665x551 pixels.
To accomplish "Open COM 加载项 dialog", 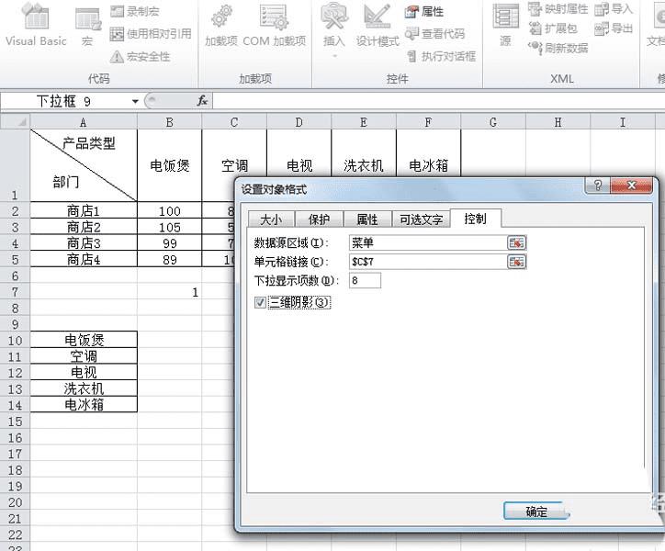I will 275,27.
